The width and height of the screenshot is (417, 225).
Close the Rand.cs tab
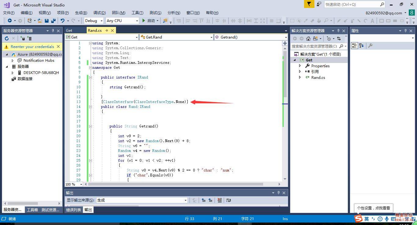[x=112, y=31]
